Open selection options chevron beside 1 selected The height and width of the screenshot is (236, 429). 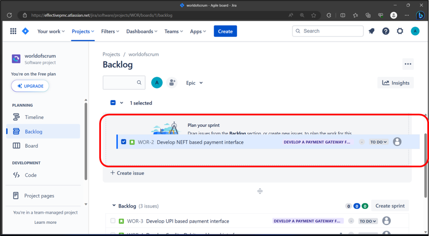click(122, 103)
